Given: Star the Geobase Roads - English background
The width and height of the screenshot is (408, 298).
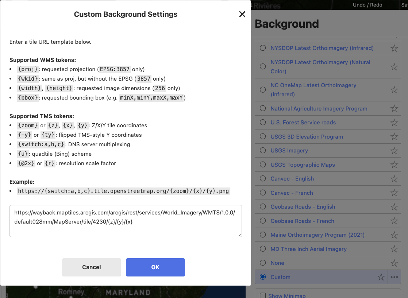Looking at the screenshot, I should 394,207.
